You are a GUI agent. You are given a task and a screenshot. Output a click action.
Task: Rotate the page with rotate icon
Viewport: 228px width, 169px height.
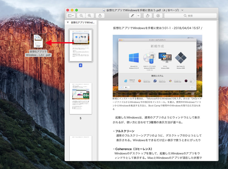click(147, 16)
